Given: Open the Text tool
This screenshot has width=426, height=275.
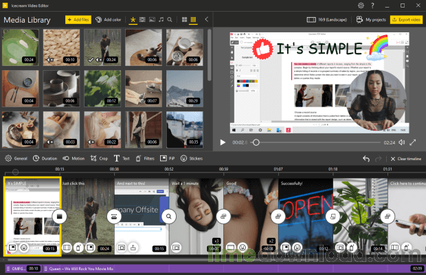Looking at the screenshot, I should [x=122, y=158].
